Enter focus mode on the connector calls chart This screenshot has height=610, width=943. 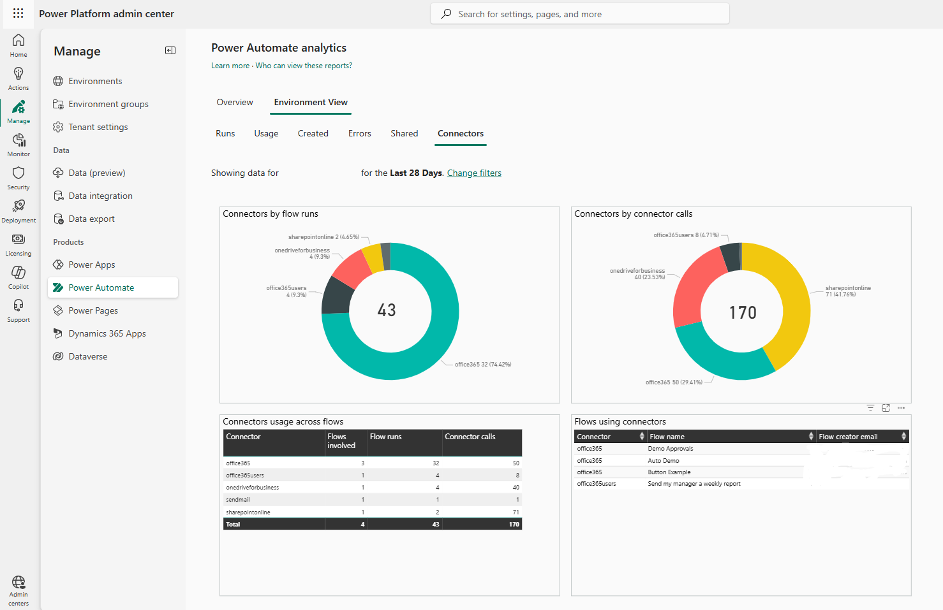click(886, 407)
